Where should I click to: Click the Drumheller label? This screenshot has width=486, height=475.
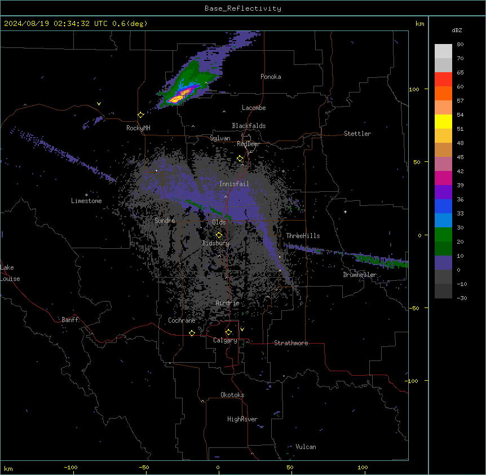tap(360, 275)
